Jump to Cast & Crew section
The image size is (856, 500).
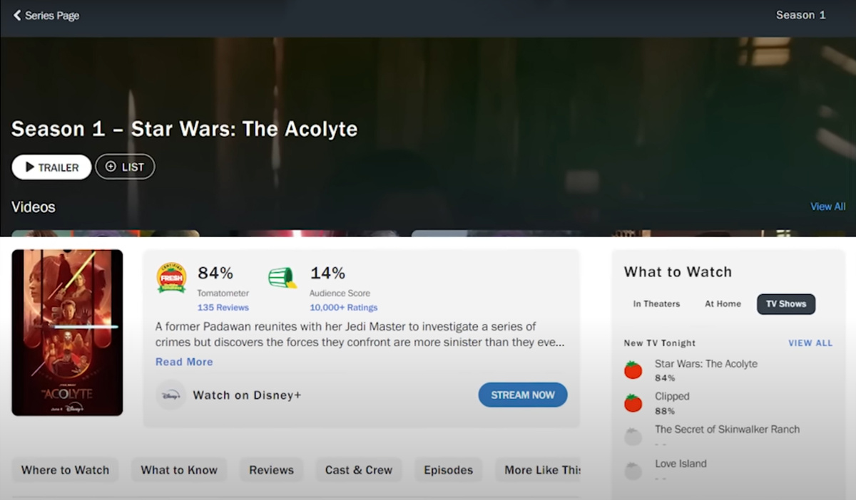pos(359,470)
